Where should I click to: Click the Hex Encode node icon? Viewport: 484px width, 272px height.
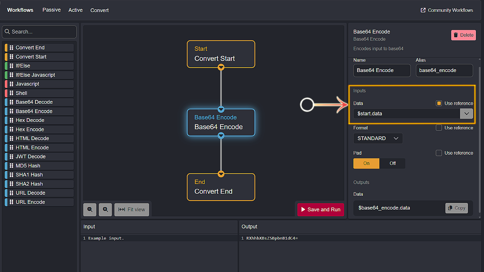click(11, 129)
